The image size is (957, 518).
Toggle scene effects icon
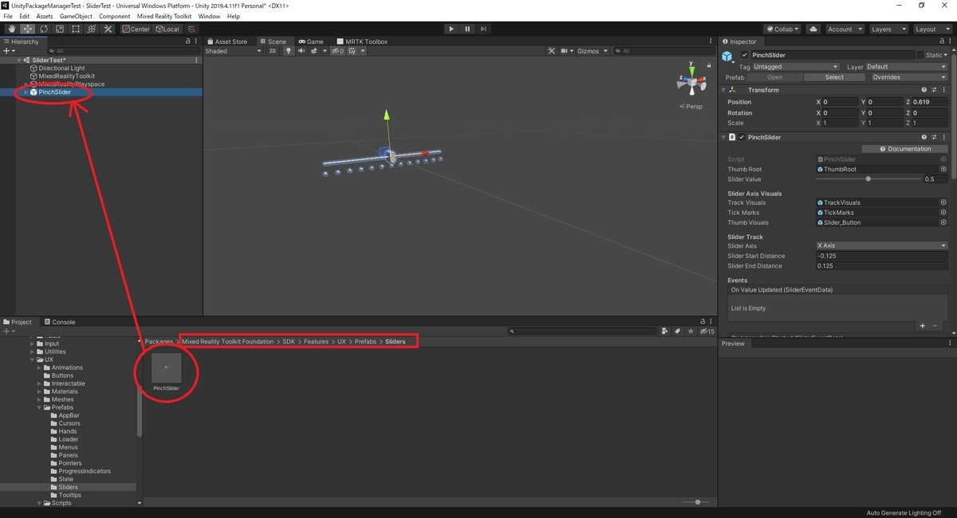[314, 51]
